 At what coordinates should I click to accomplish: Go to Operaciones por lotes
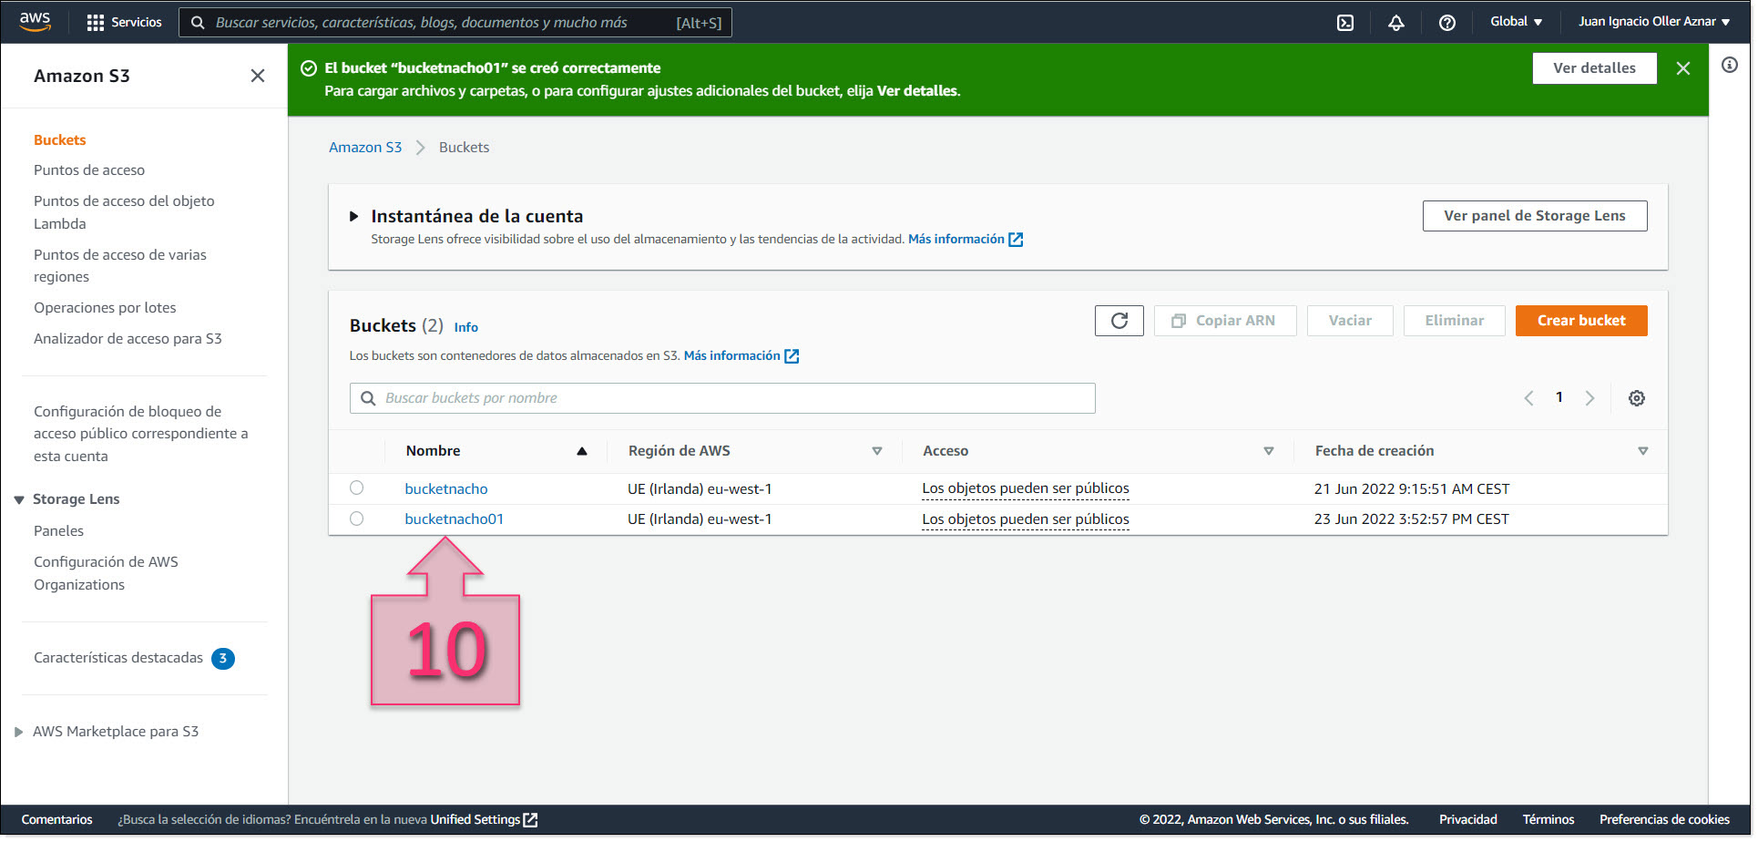pos(105,308)
